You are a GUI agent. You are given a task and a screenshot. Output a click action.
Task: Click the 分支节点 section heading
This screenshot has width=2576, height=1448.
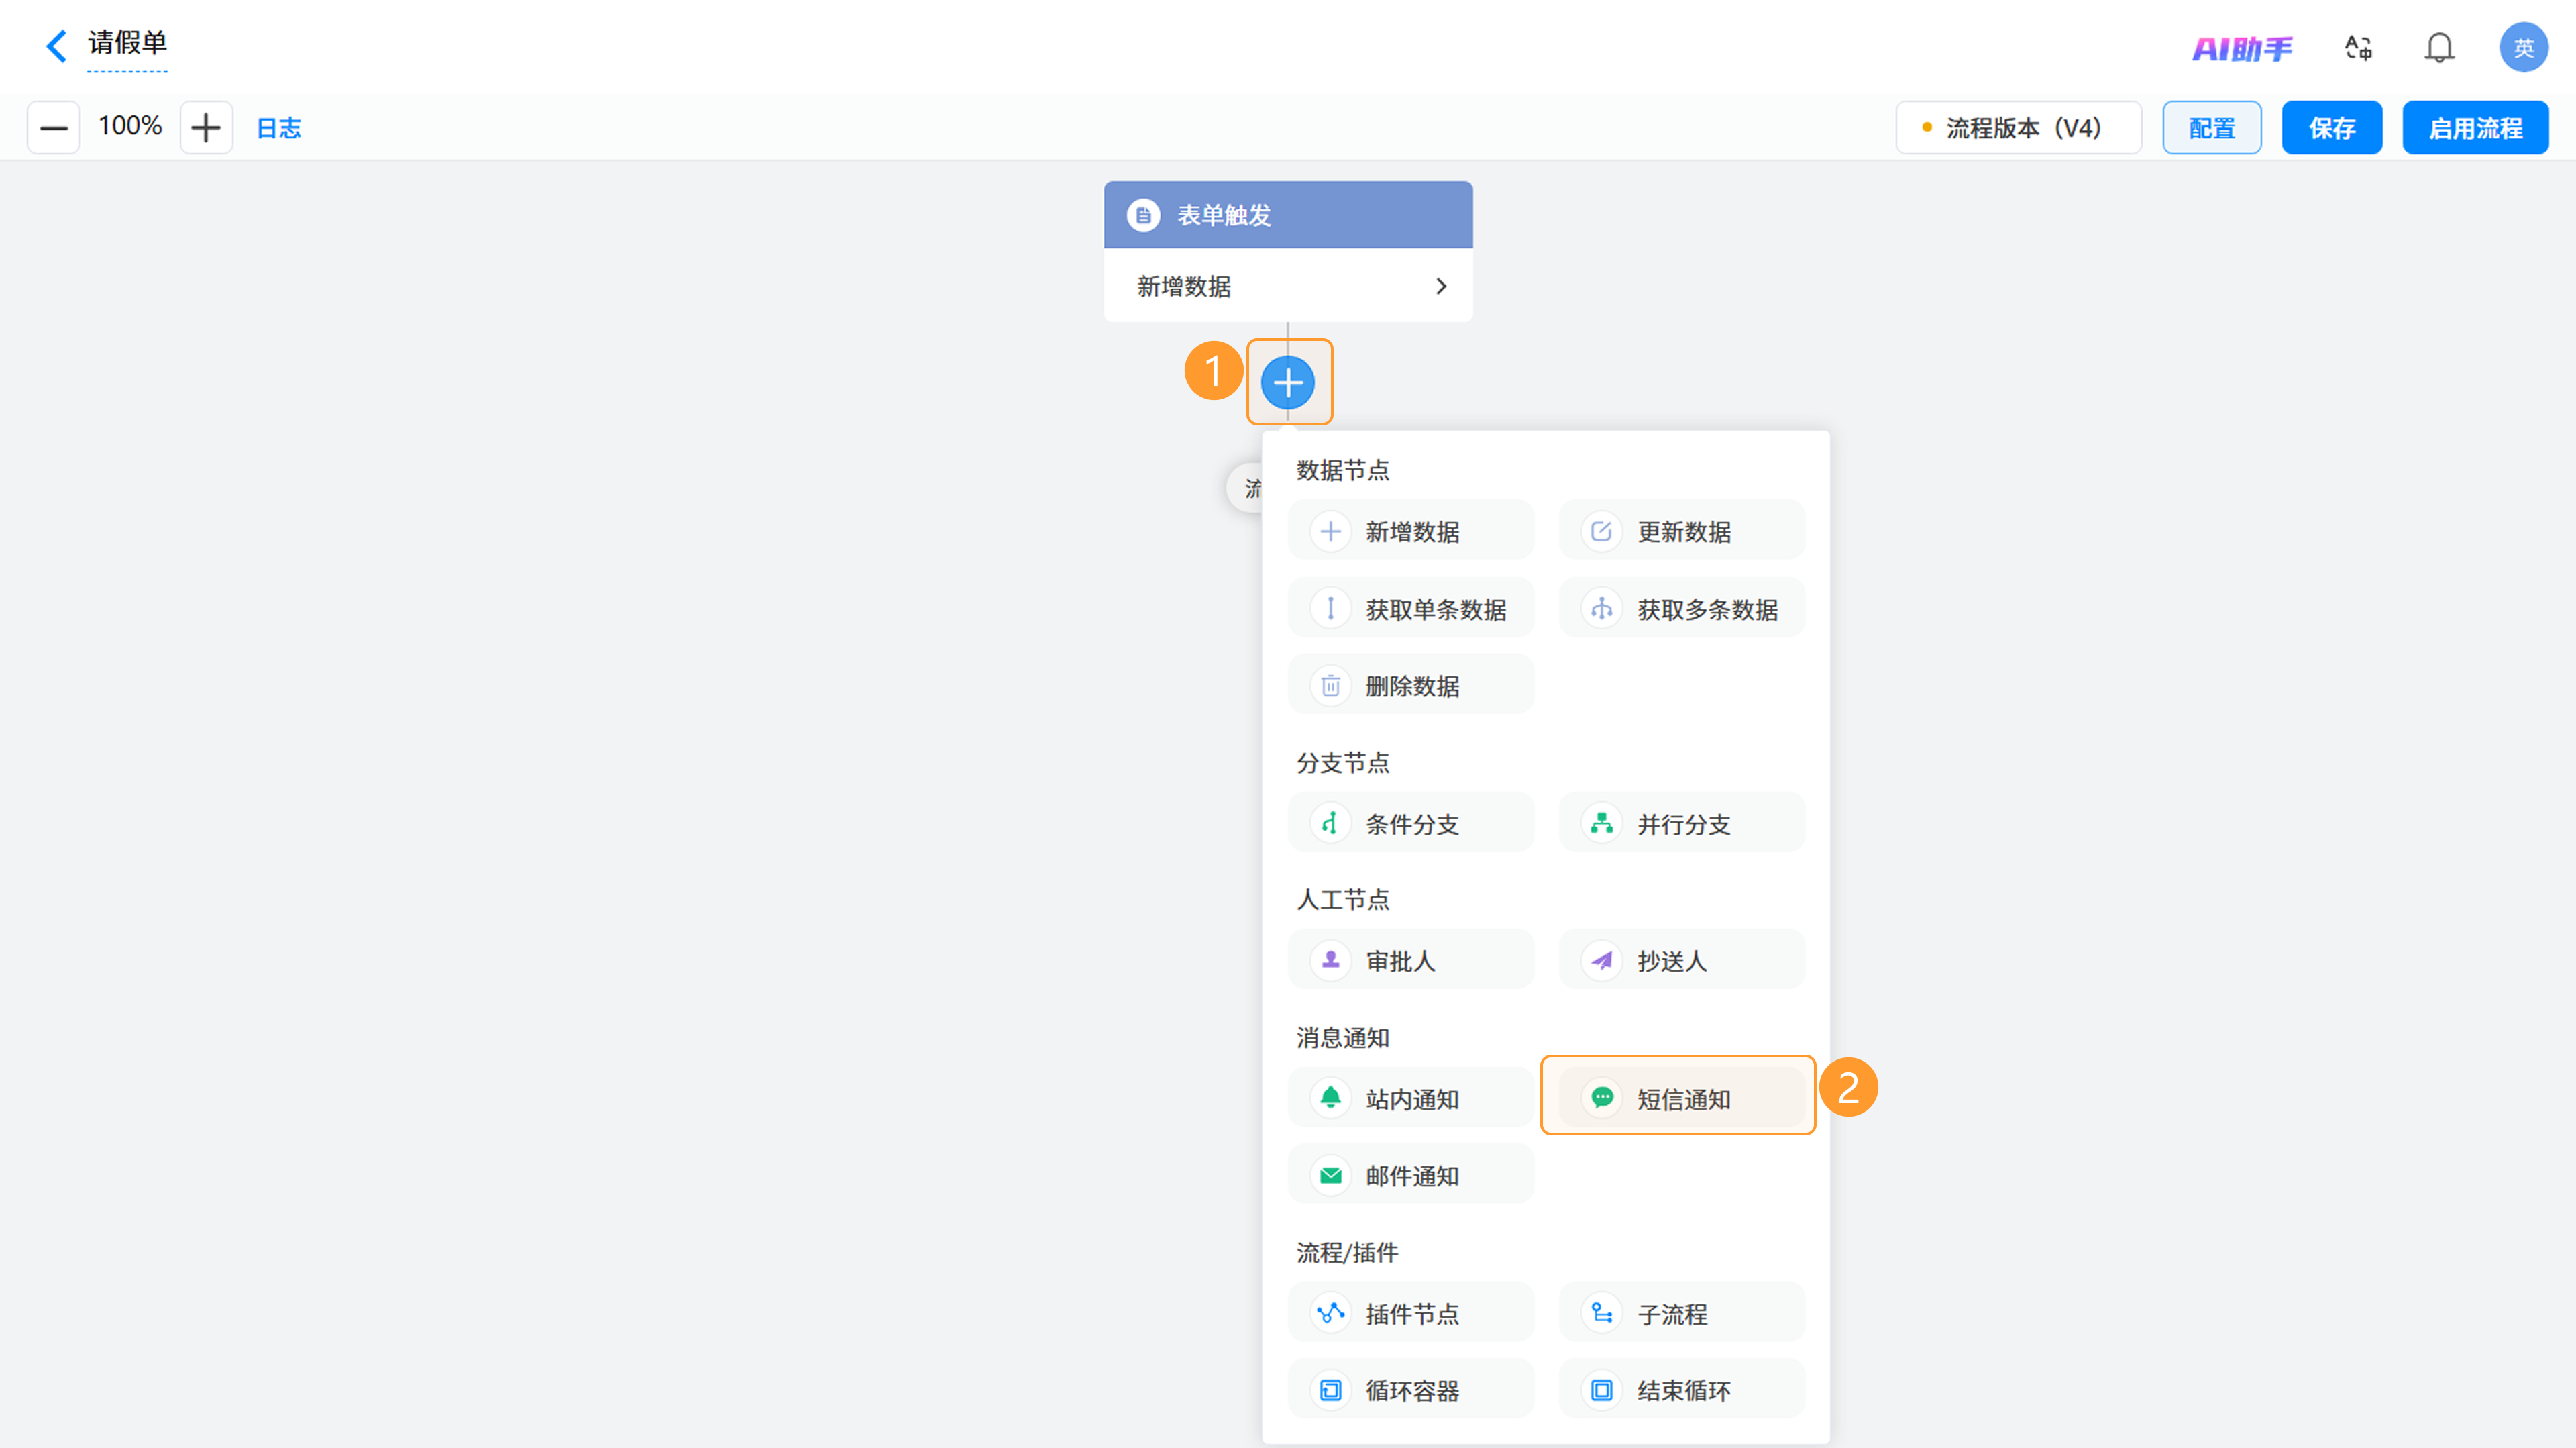pyautogui.click(x=1342, y=763)
